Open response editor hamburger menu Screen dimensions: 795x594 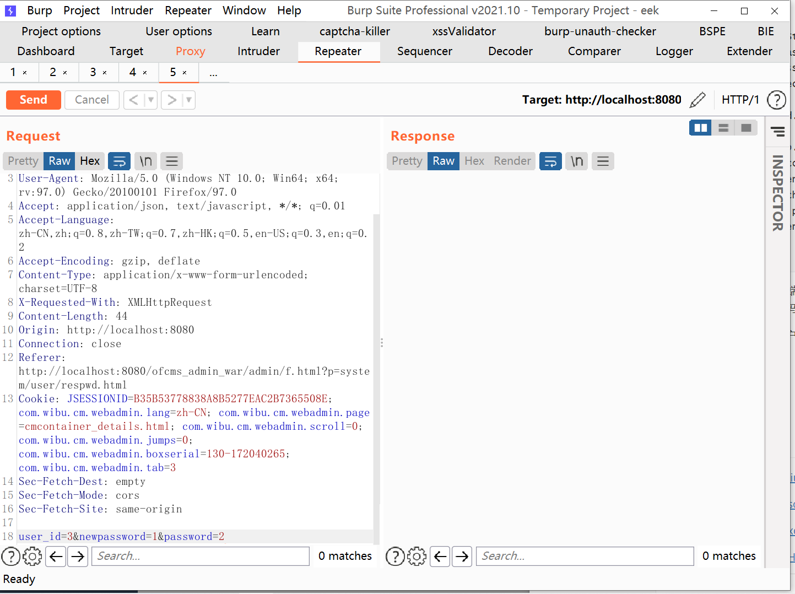click(603, 161)
